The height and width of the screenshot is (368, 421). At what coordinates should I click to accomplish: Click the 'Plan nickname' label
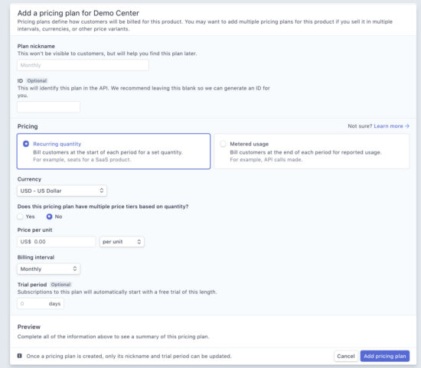pyautogui.click(x=36, y=46)
